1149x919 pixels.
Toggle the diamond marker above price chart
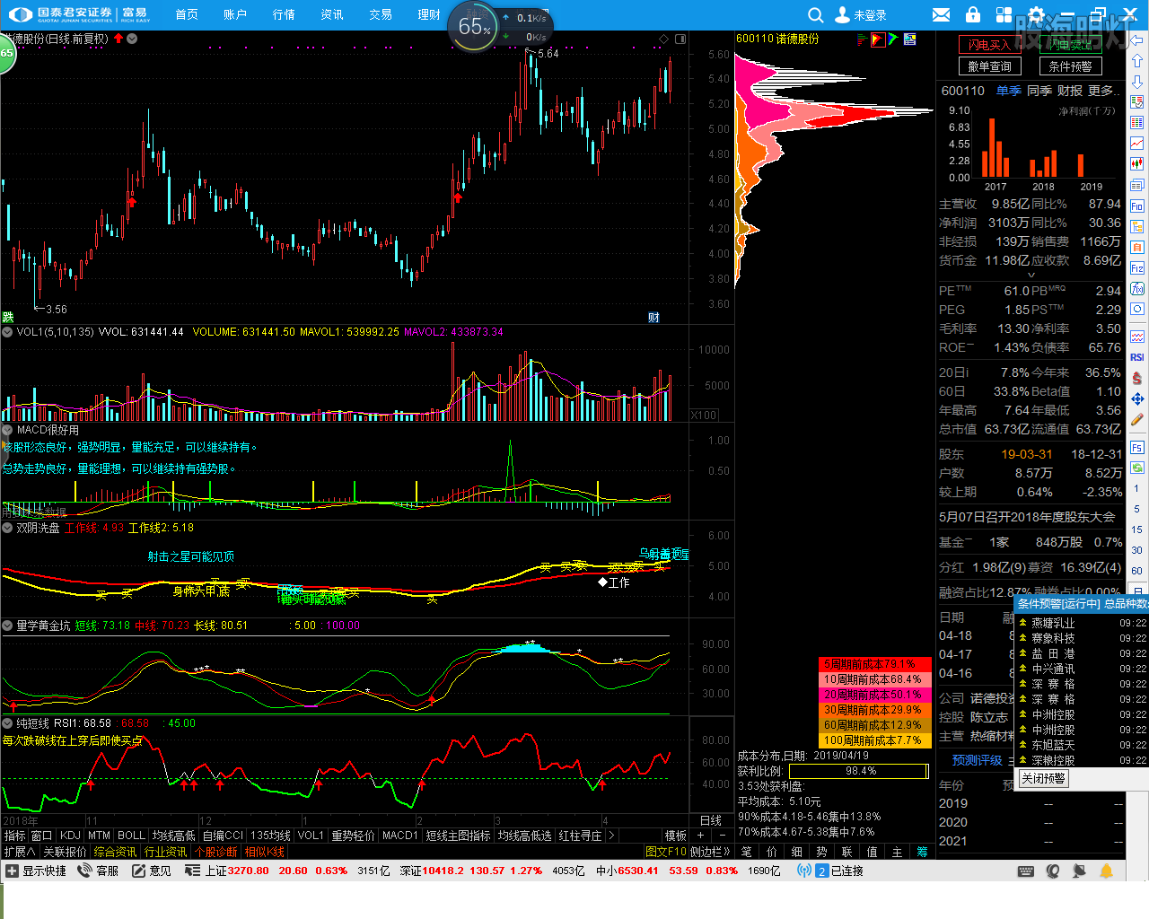663,39
